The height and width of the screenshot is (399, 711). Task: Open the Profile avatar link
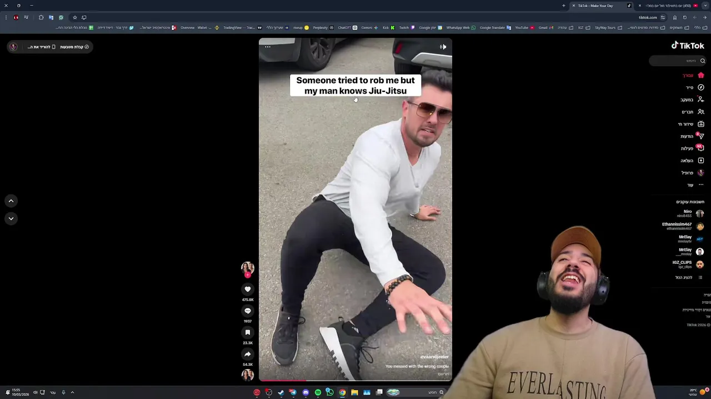(693, 173)
